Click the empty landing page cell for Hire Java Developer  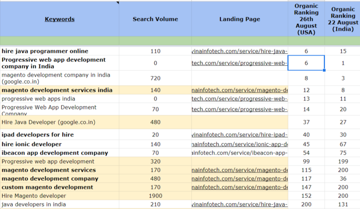tap(240, 122)
